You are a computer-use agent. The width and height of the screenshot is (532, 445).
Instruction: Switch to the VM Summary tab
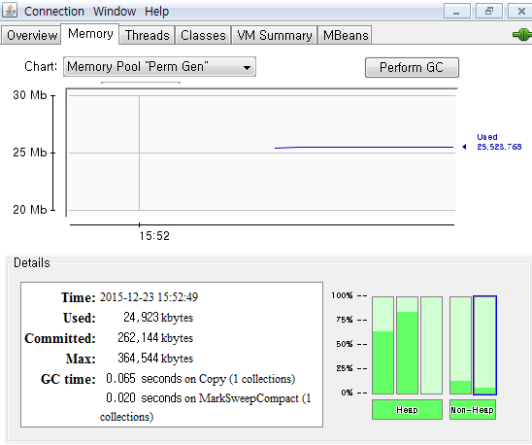pos(274,35)
